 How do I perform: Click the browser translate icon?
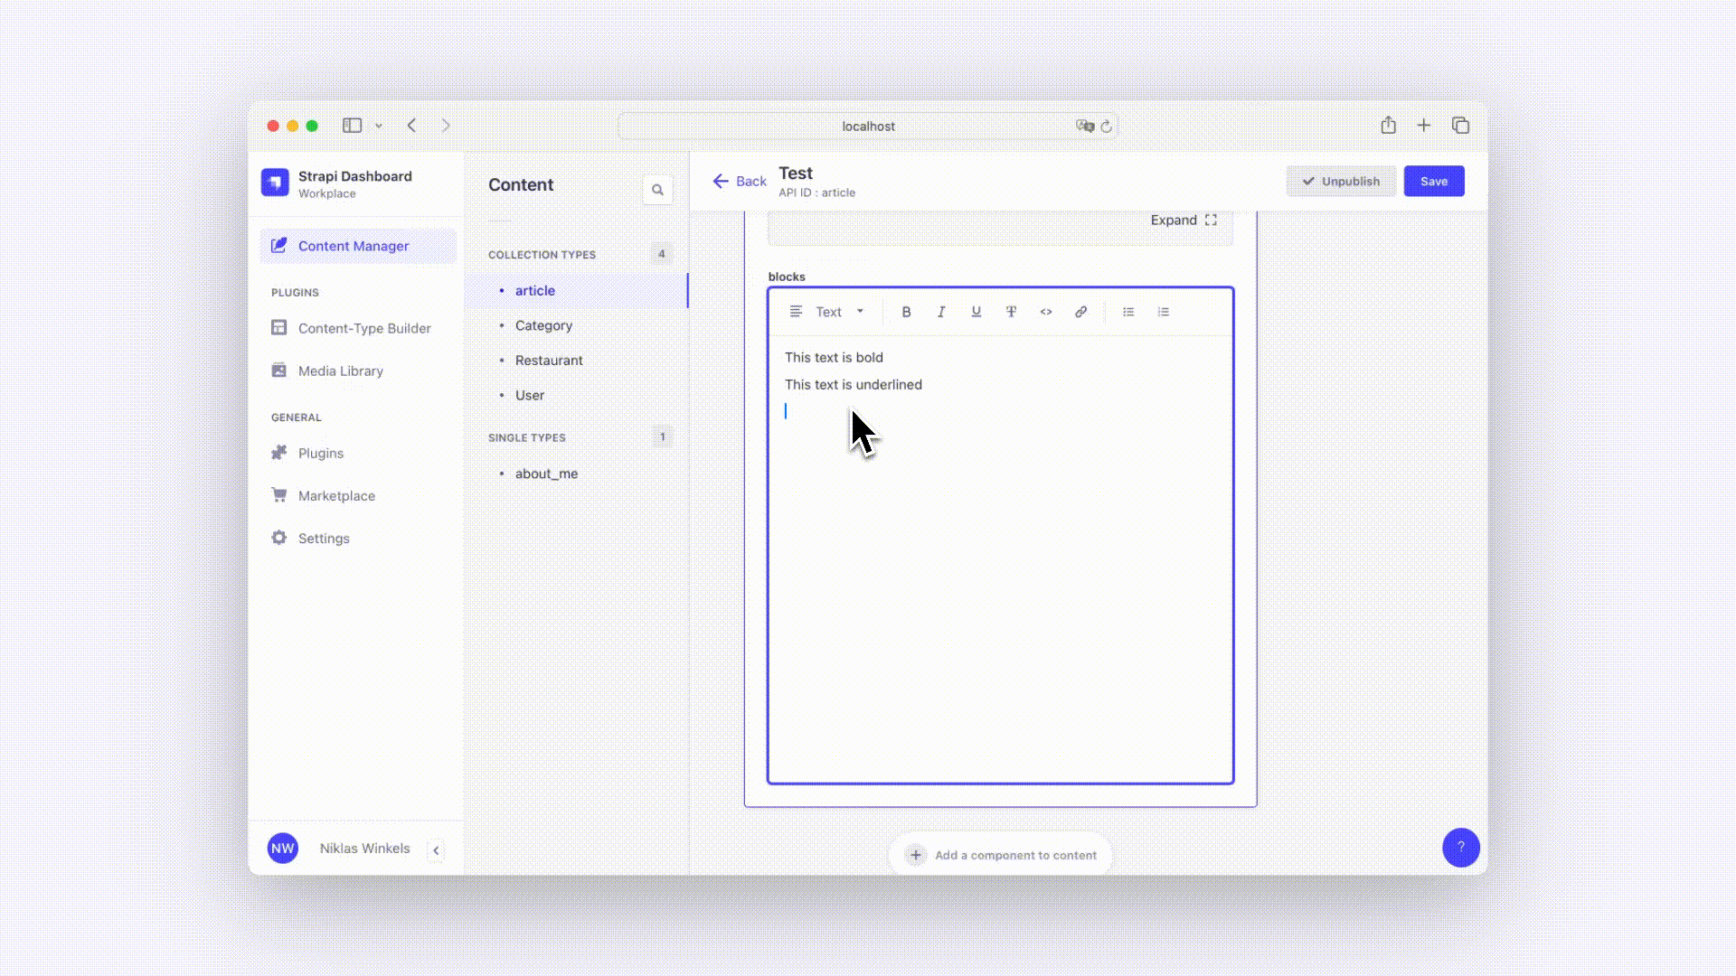1085,127
